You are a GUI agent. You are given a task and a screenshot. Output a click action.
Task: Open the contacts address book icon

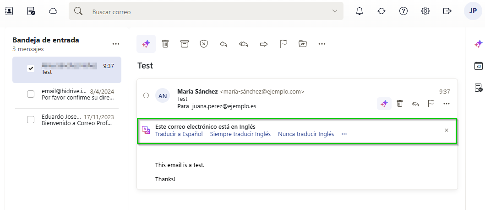9,11
